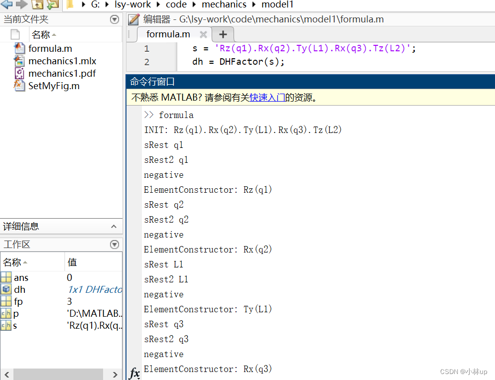The image size is (495, 380).
Task: Open the Workspace panel actions menu
Action: tap(114, 245)
